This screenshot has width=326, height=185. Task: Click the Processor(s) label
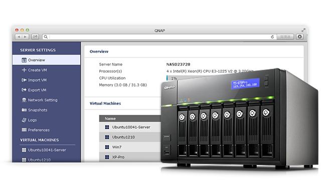pyautogui.click(x=110, y=71)
